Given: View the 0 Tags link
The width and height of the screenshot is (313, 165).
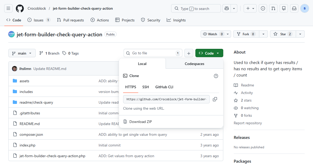Looking at the screenshot, I should pyautogui.click(x=70, y=53).
